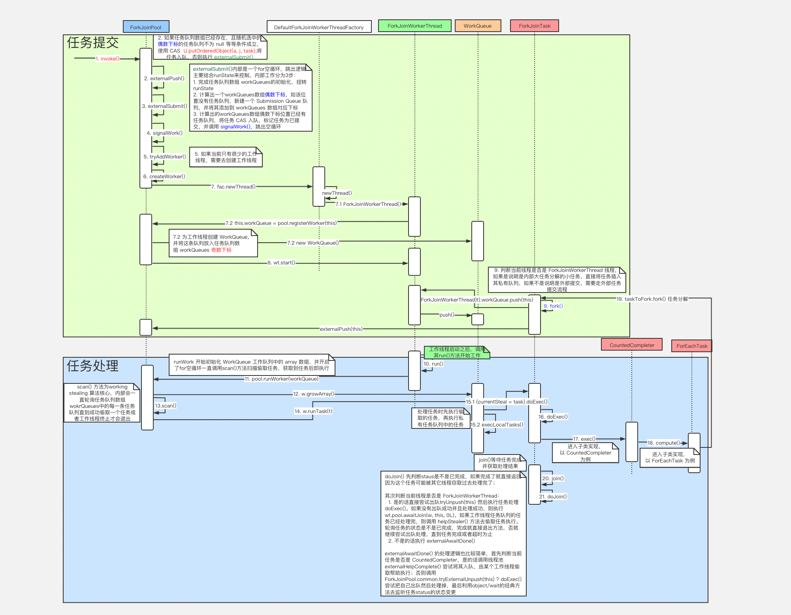The image size is (791, 615).
Task: Select the '17. exec()' arrow label
Action: point(584,439)
